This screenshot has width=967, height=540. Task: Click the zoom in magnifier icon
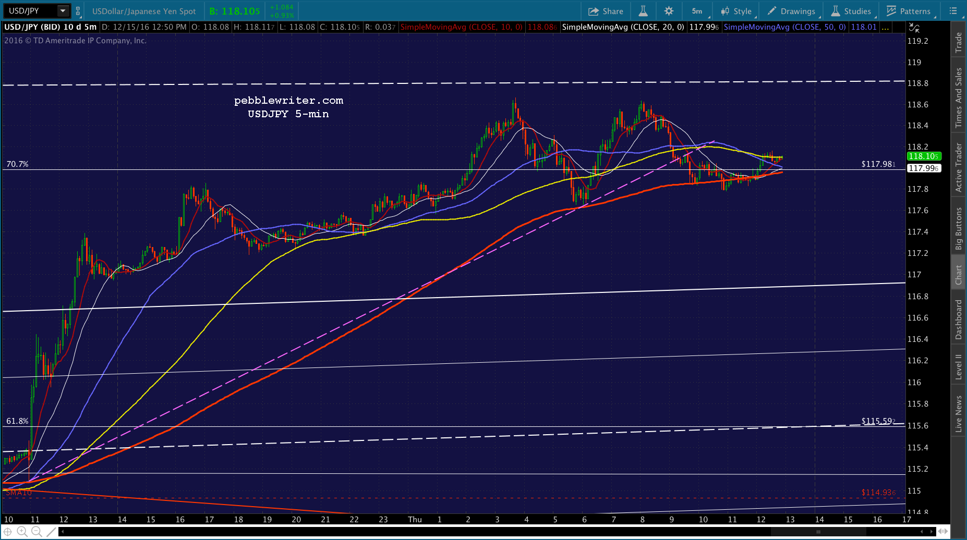click(22, 532)
